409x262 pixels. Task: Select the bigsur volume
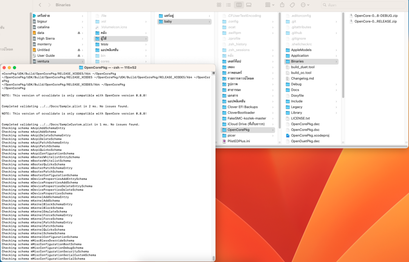(58, 21)
